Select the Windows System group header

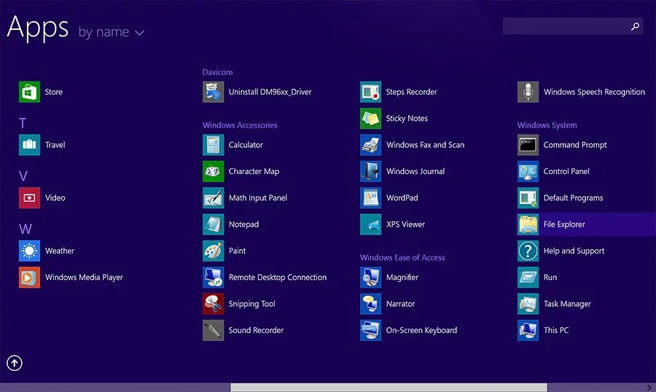tap(547, 125)
